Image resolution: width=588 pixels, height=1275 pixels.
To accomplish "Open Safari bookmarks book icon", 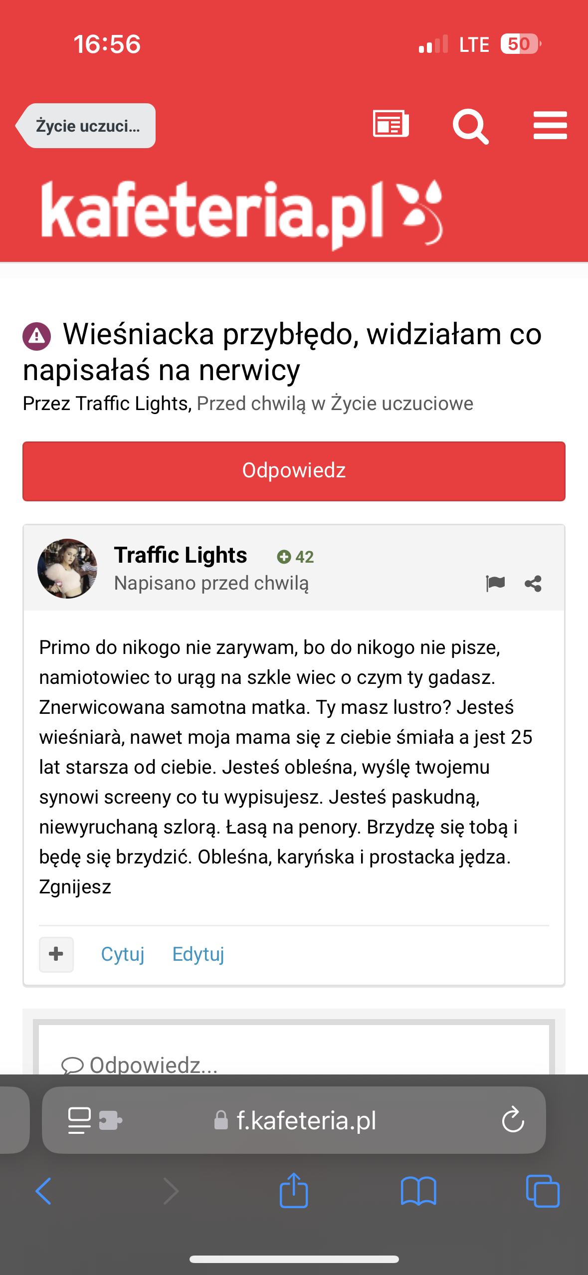I will 418,1191.
